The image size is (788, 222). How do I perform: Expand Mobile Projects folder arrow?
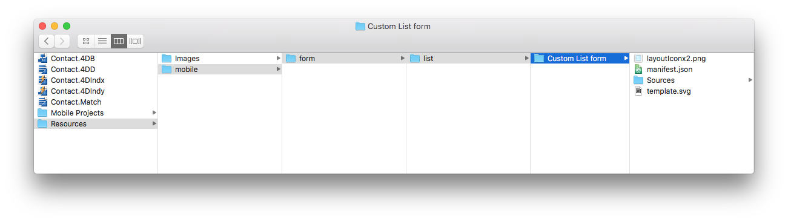154,113
